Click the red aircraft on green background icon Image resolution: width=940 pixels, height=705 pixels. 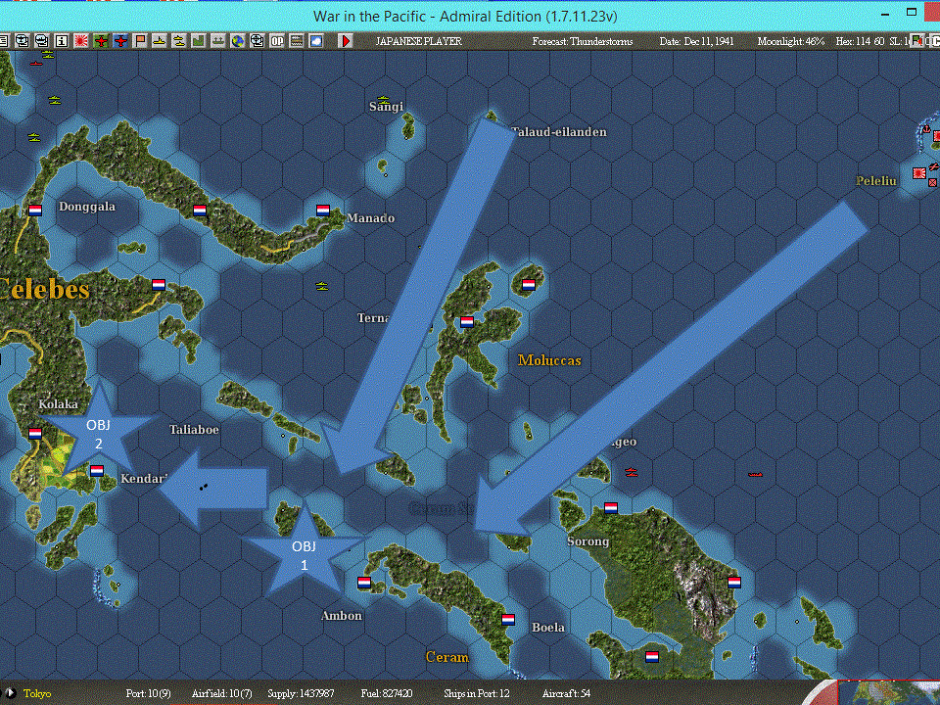click(x=101, y=41)
